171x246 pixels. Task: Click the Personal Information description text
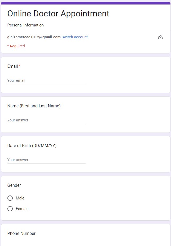click(x=25, y=25)
